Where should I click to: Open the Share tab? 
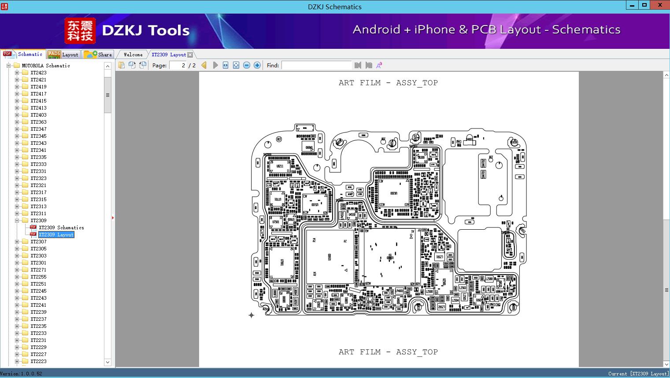(x=98, y=55)
